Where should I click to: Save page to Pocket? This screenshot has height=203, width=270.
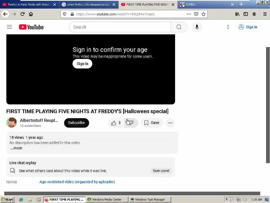196,14
